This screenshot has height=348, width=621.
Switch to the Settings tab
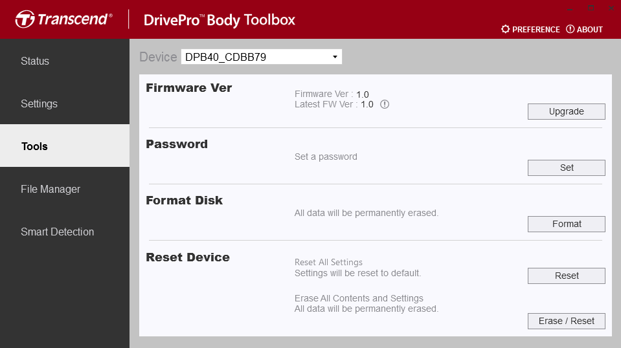[65, 103]
